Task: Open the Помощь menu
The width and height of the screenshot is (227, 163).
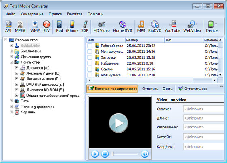Action: pos(95,14)
